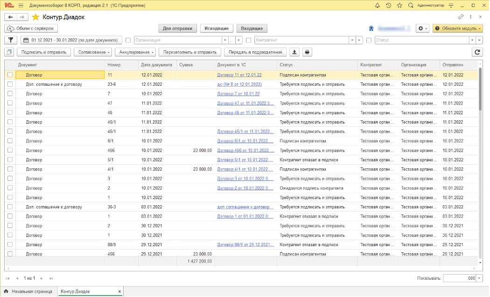The image size is (490, 297).
Task: Click the Показывать number input field
Action: click(459, 278)
